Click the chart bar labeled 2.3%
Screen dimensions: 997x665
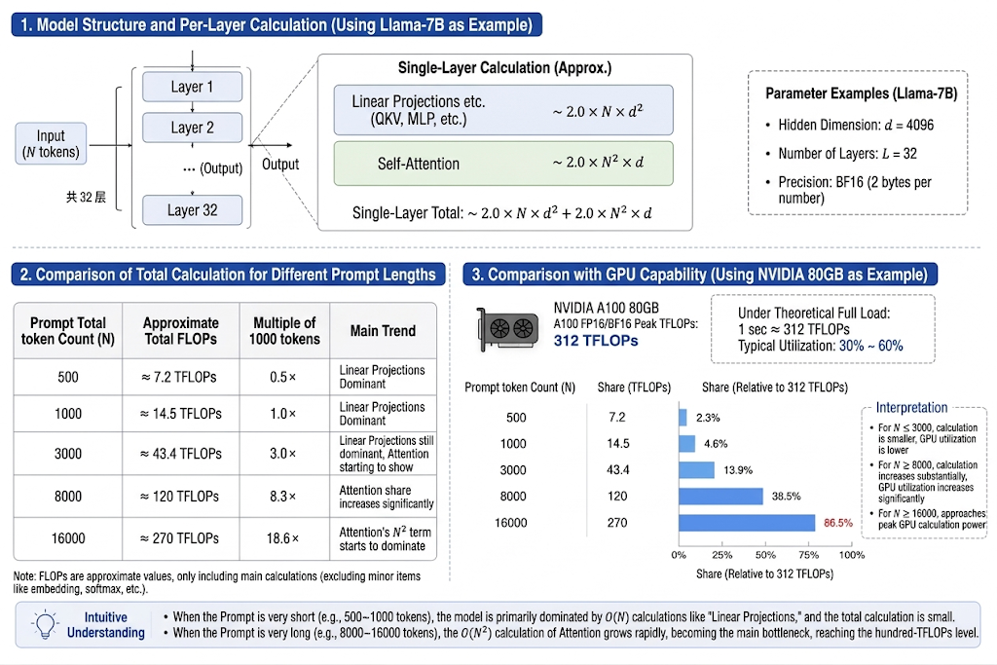(683, 418)
